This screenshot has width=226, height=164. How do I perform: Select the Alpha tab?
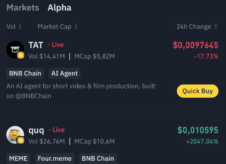tap(59, 8)
